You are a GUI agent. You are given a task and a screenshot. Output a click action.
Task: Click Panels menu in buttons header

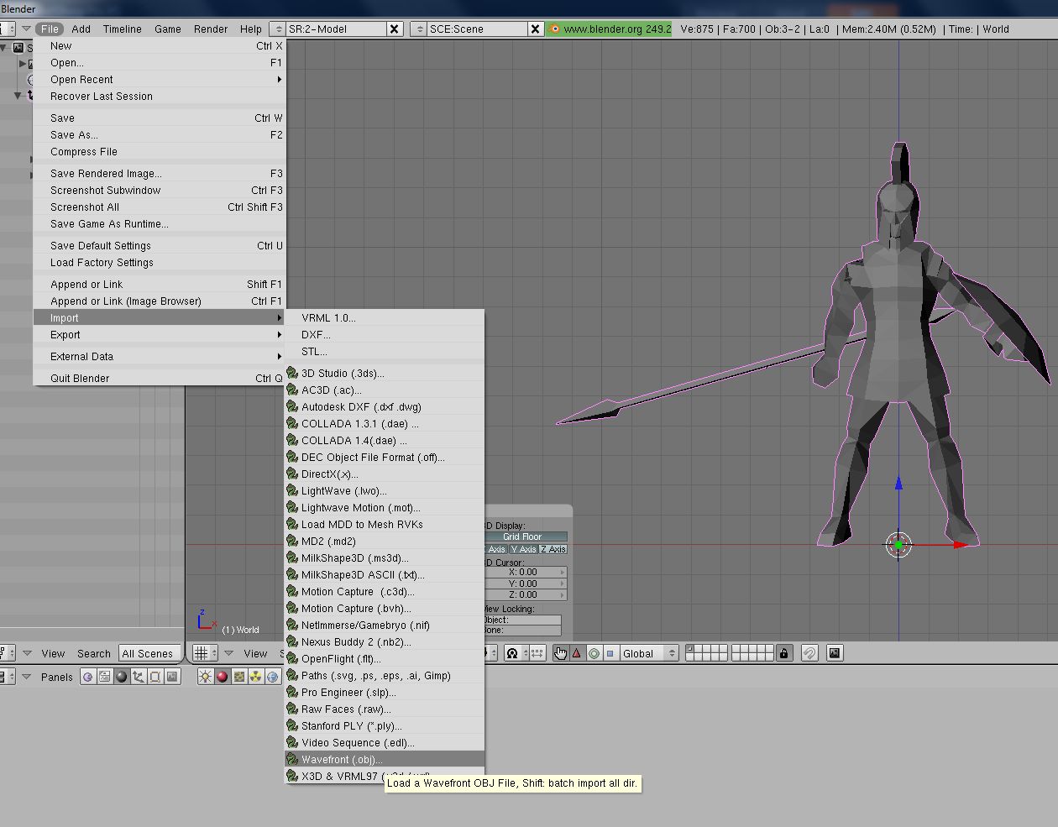click(x=57, y=677)
